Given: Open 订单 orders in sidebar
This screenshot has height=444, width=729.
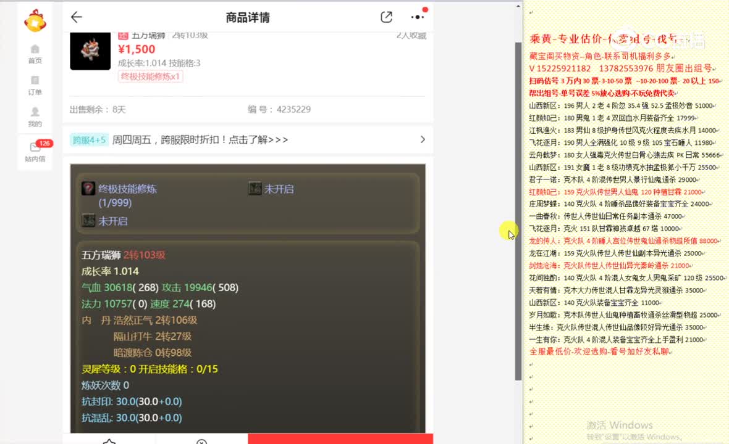Looking at the screenshot, I should click(x=35, y=86).
